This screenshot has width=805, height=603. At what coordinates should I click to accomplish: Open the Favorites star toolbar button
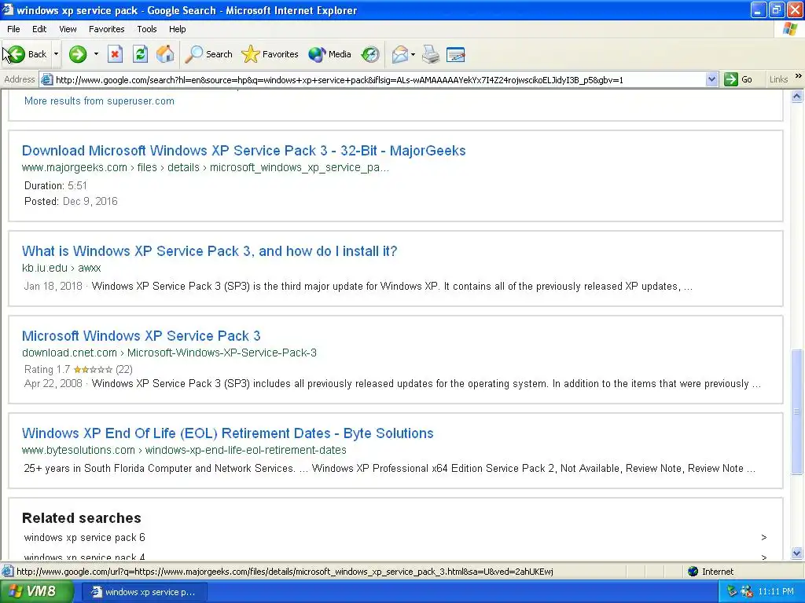pyautogui.click(x=270, y=54)
